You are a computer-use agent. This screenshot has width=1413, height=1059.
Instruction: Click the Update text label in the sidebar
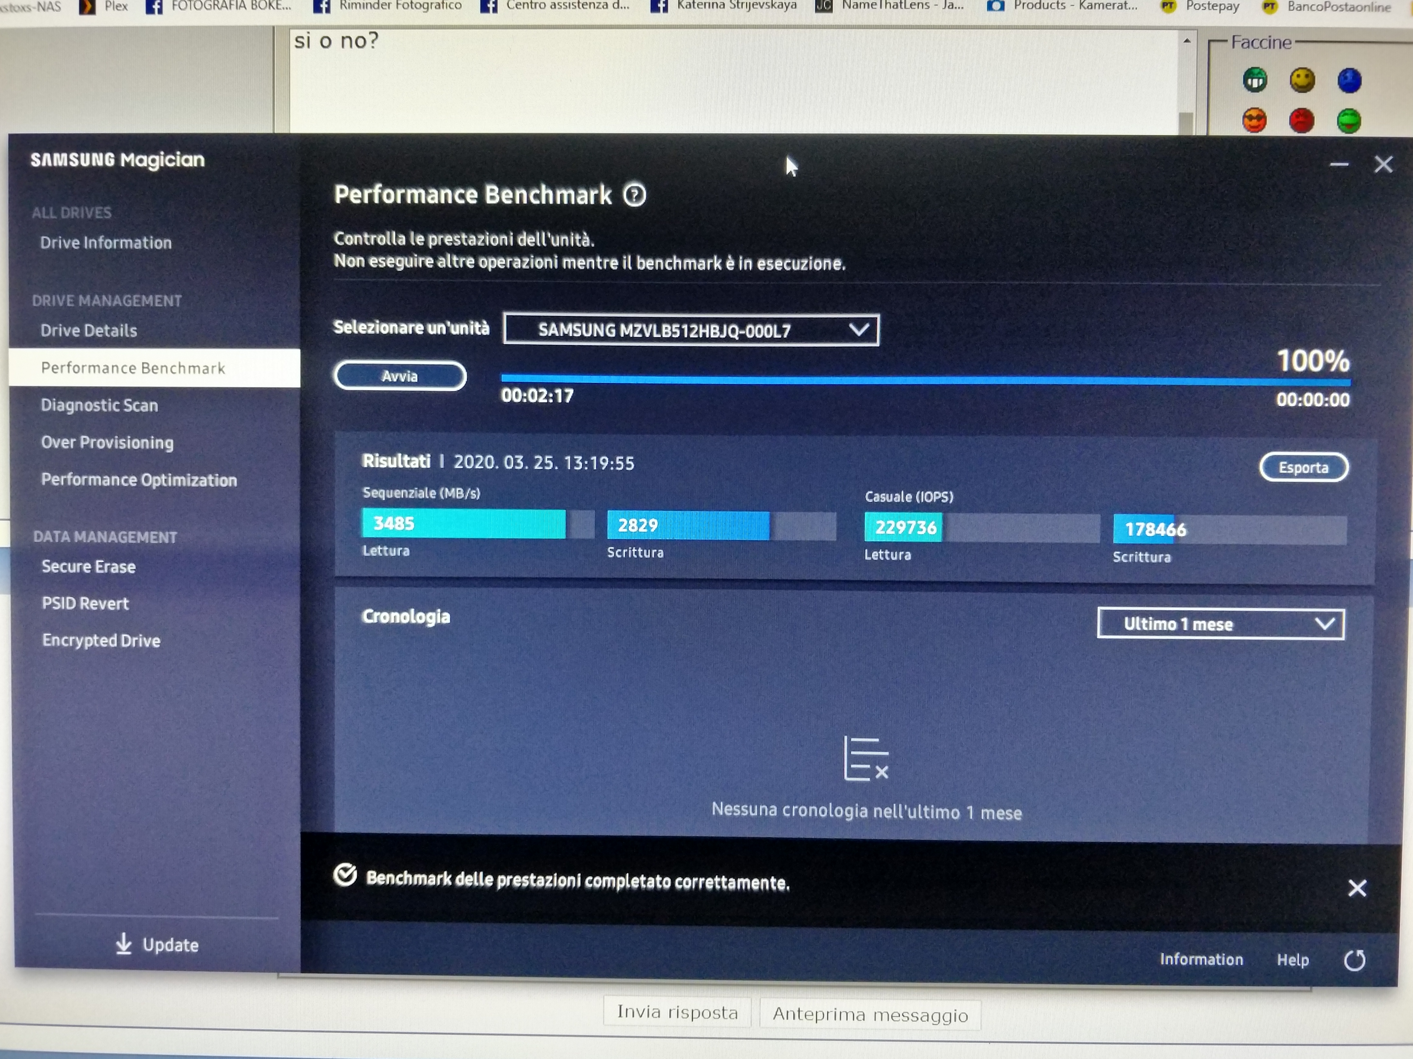(170, 945)
